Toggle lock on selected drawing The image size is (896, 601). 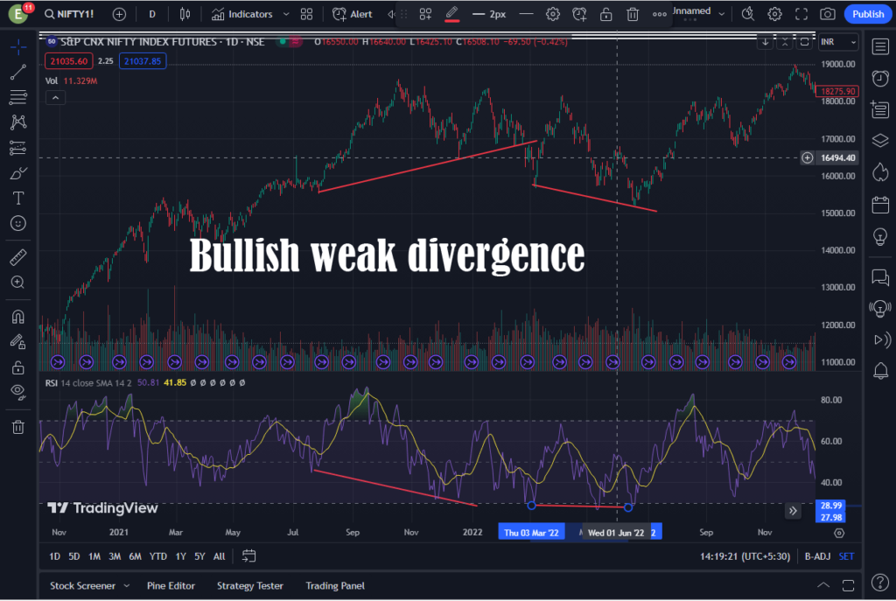605,14
